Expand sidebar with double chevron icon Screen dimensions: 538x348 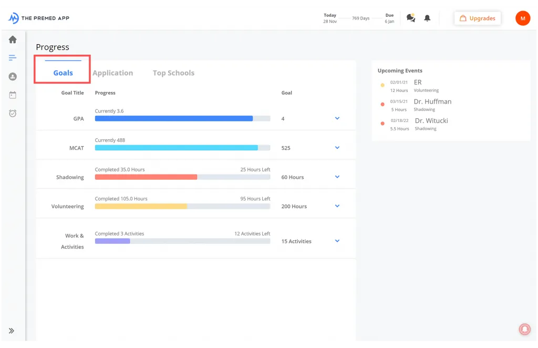point(12,331)
